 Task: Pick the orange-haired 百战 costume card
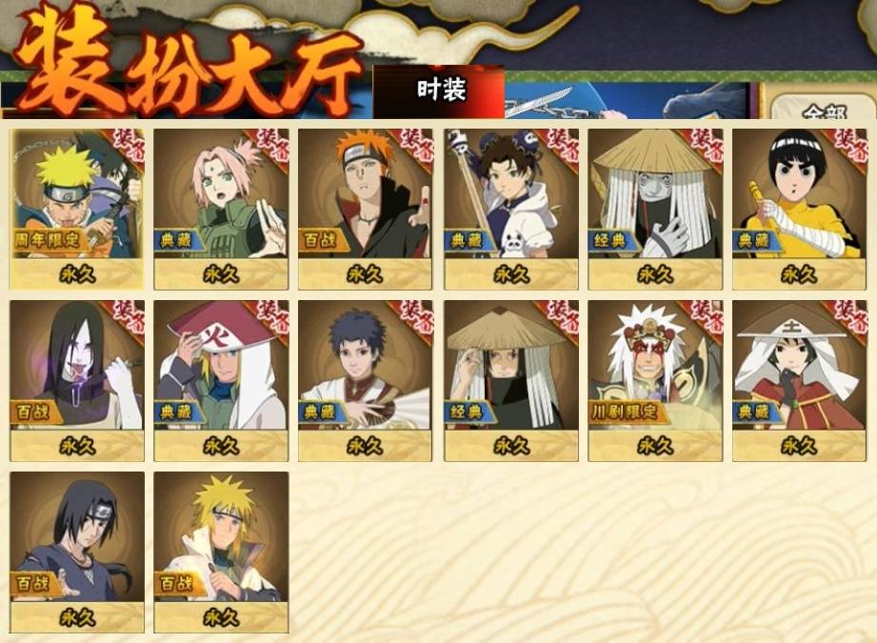click(x=366, y=210)
